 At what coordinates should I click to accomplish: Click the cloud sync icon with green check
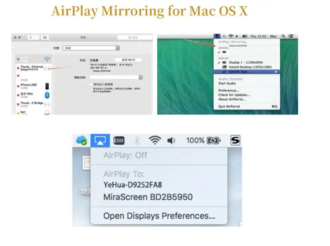[81, 140]
